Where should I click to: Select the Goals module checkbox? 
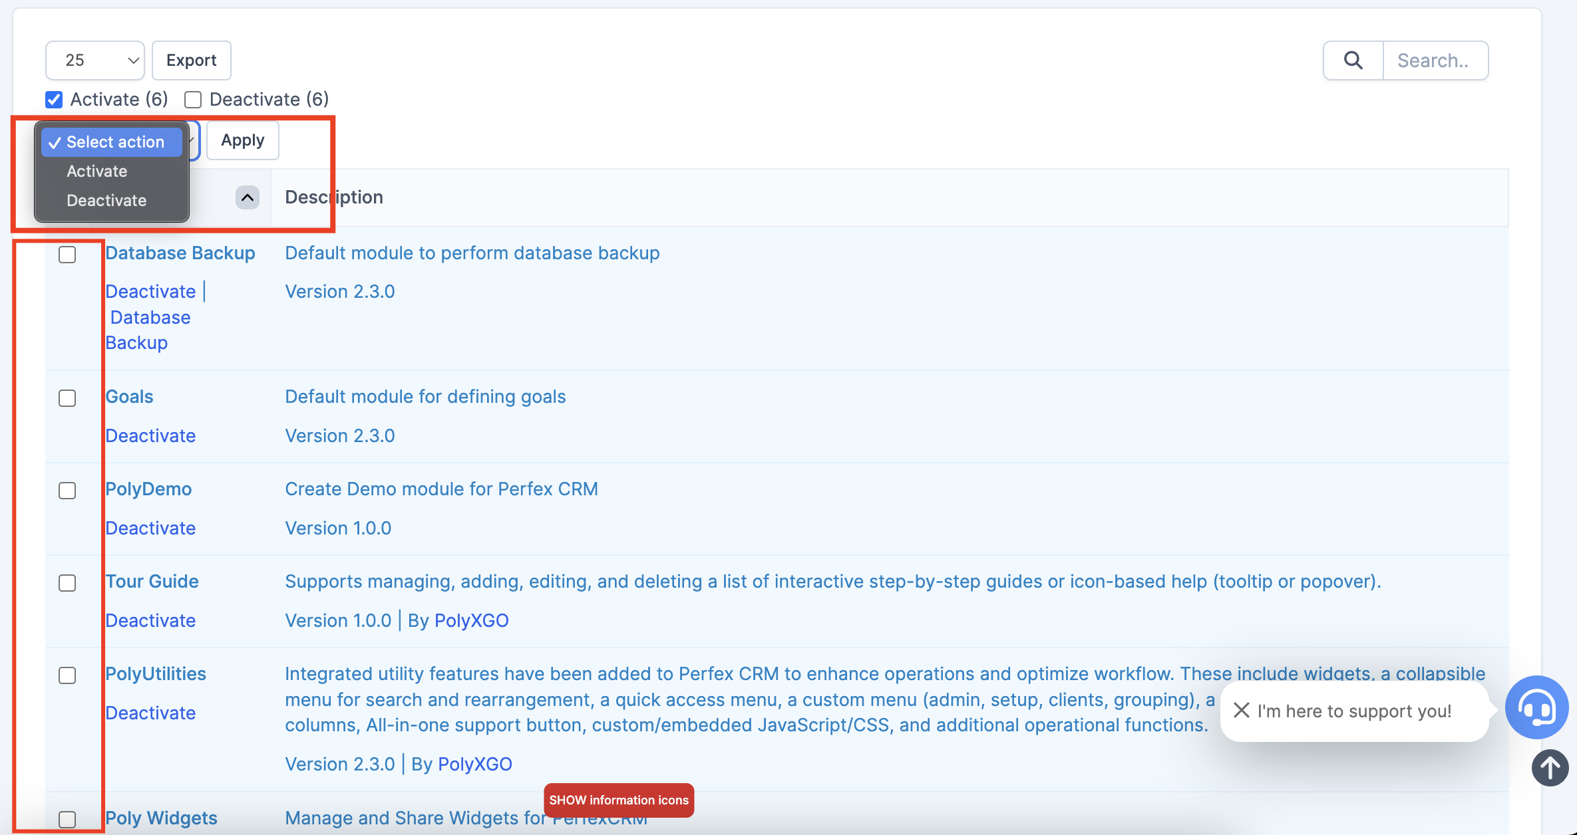[67, 398]
